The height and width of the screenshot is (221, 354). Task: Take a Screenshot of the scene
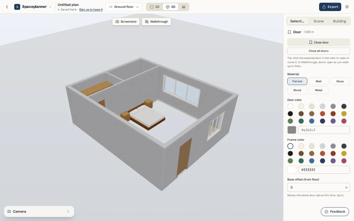click(126, 22)
